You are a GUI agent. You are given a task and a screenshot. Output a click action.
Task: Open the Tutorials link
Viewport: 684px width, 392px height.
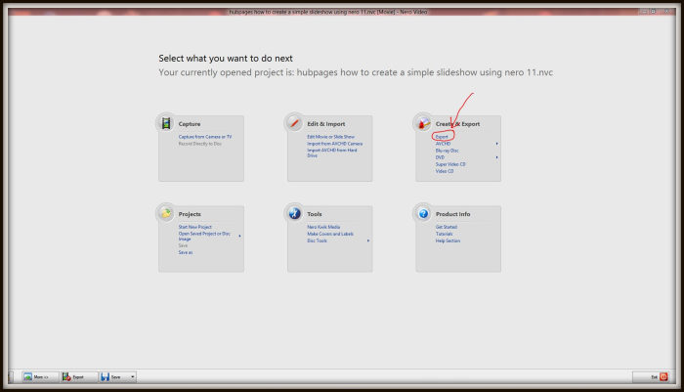(444, 234)
